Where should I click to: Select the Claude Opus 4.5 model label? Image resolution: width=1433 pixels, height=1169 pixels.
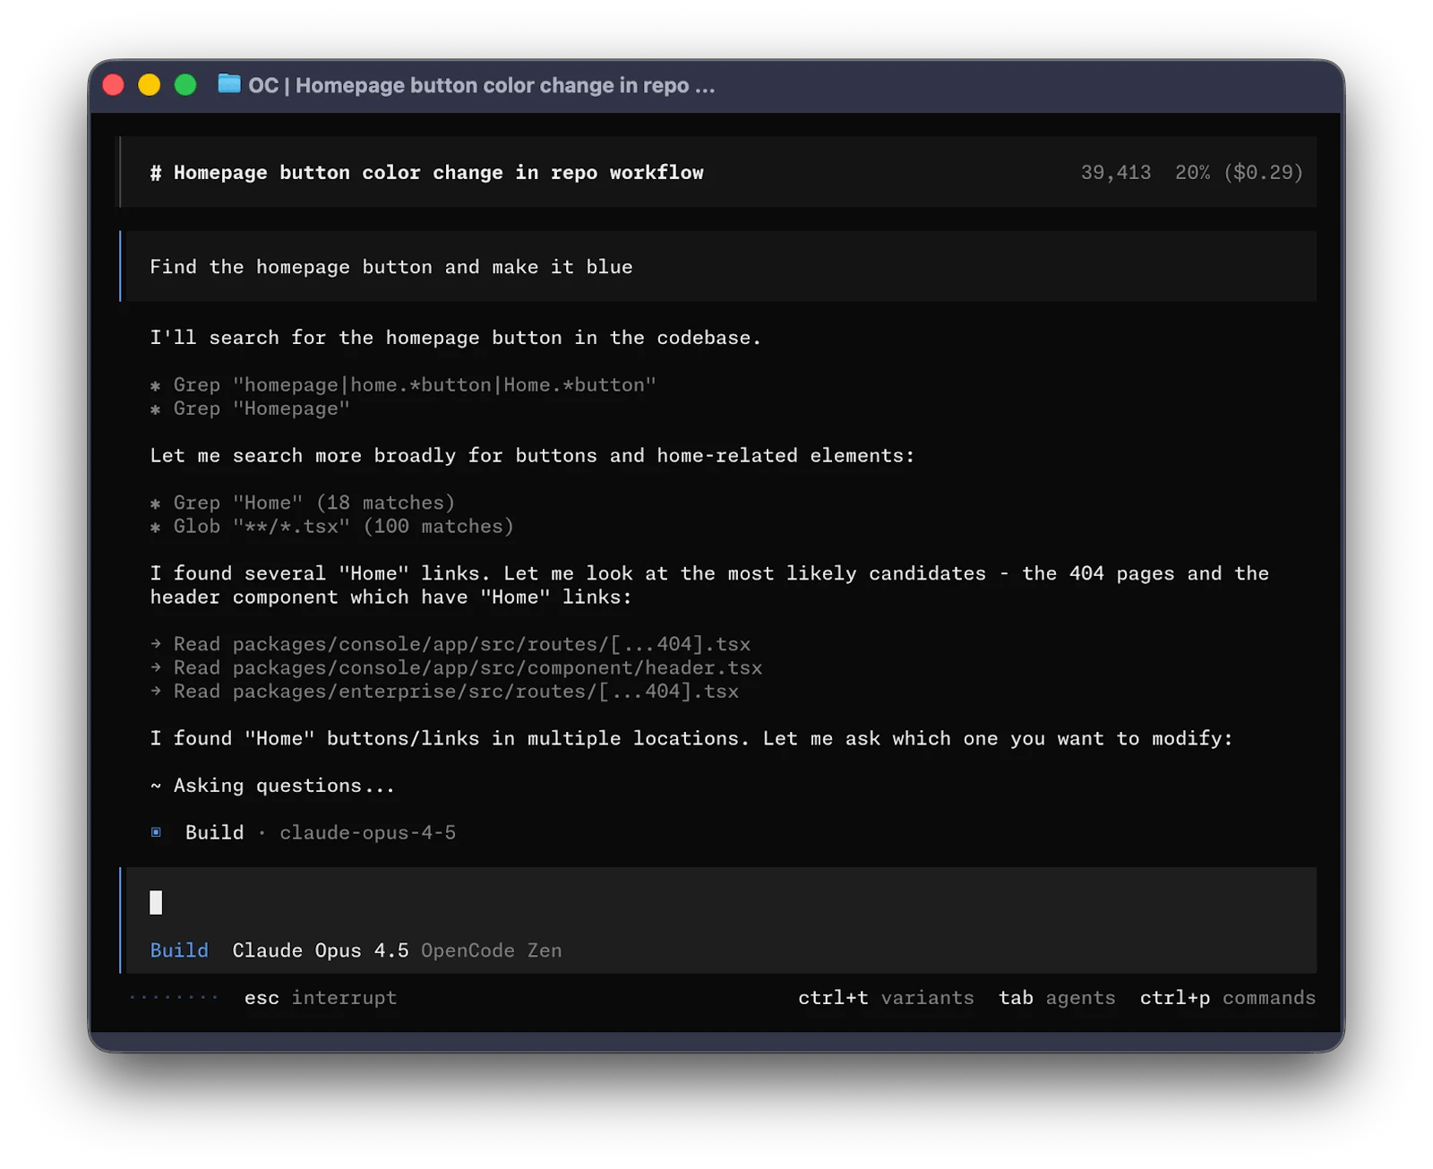pos(321,950)
